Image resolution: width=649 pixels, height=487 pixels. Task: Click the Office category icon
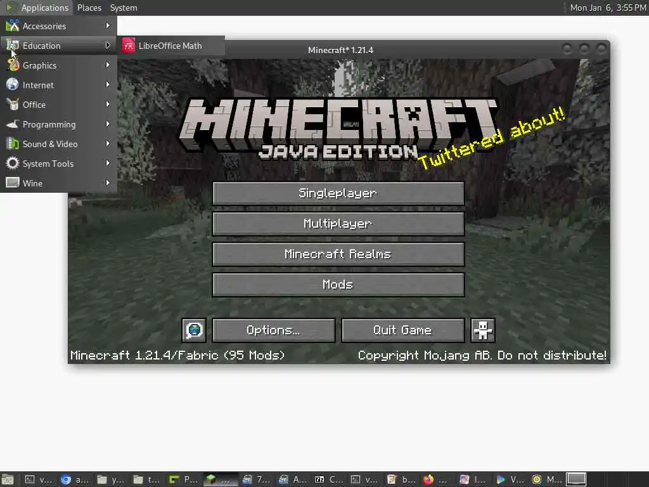[x=13, y=105]
